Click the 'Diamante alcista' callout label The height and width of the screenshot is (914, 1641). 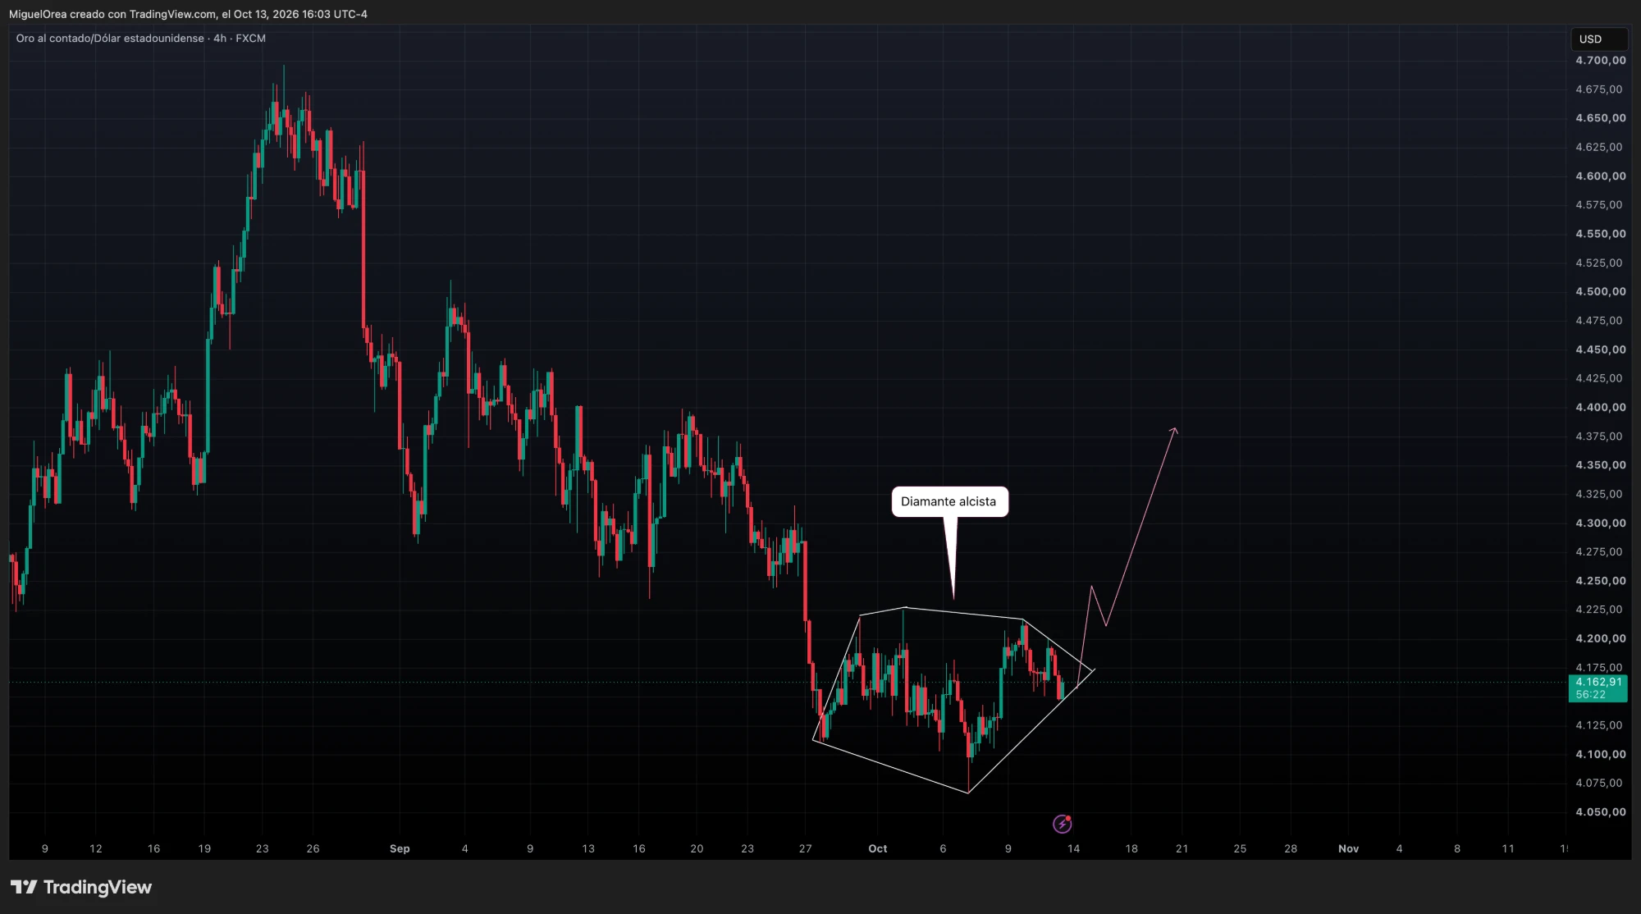tap(949, 501)
